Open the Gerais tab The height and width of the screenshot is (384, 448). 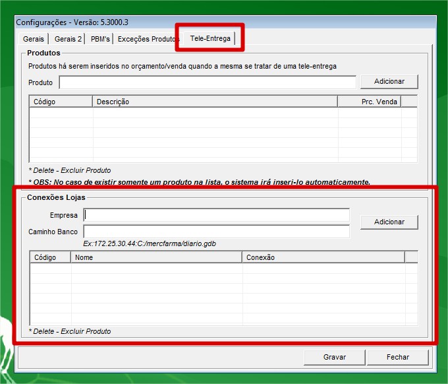(33, 39)
